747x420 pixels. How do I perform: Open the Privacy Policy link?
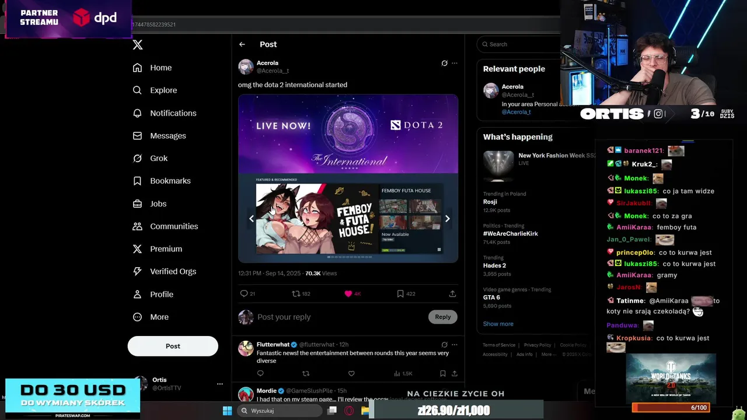pyautogui.click(x=537, y=345)
